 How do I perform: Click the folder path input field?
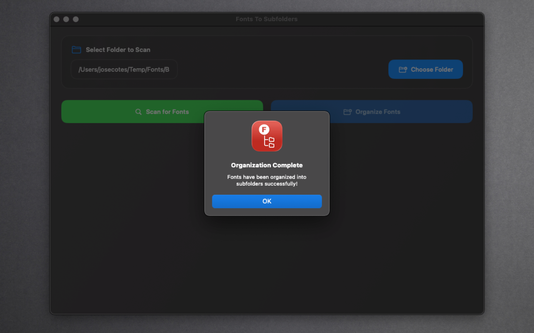(124, 70)
